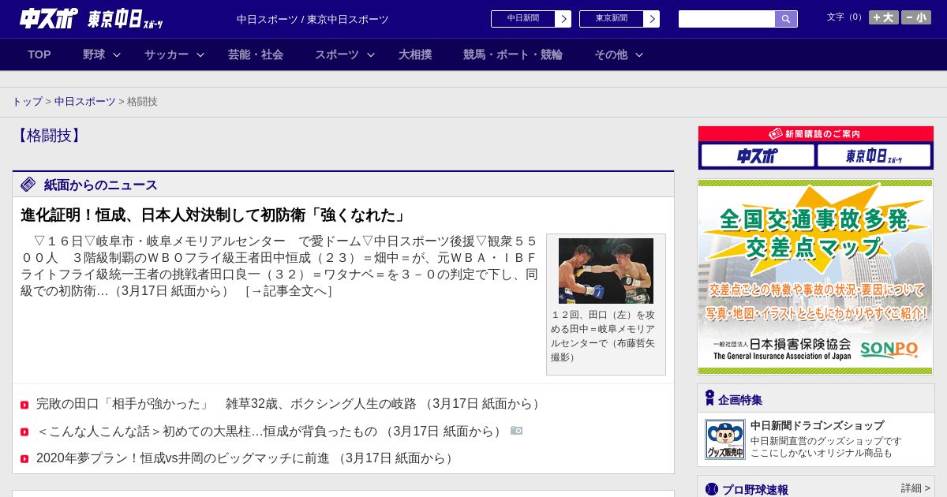Click 新聞購読のご案内 banner header
This screenshot has height=497, width=947.
[x=815, y=134]
